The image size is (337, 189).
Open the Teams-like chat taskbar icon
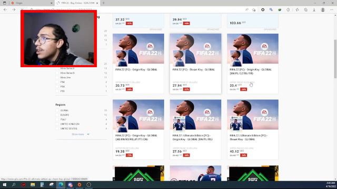coord(70,185)
